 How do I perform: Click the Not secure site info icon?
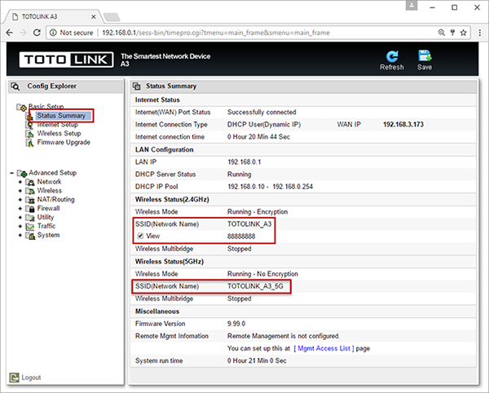tap(53, 33)
